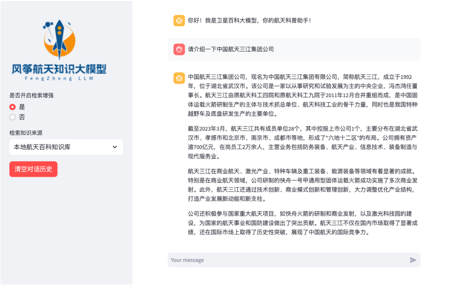Click the user question about 中国航天三江集团公司
The height and width of the screenshot is (287, 466).
[231, 49]
